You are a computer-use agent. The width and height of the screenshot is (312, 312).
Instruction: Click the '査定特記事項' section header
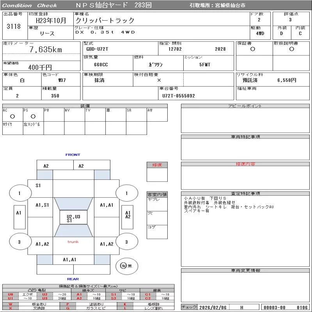[245, 193]
